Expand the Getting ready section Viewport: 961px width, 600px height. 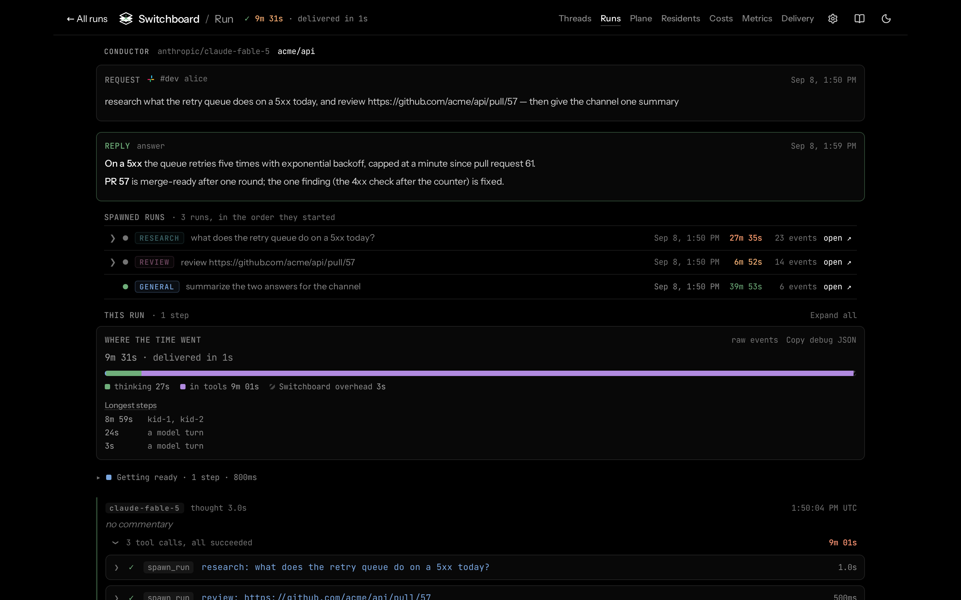click(x=98, y=477)
